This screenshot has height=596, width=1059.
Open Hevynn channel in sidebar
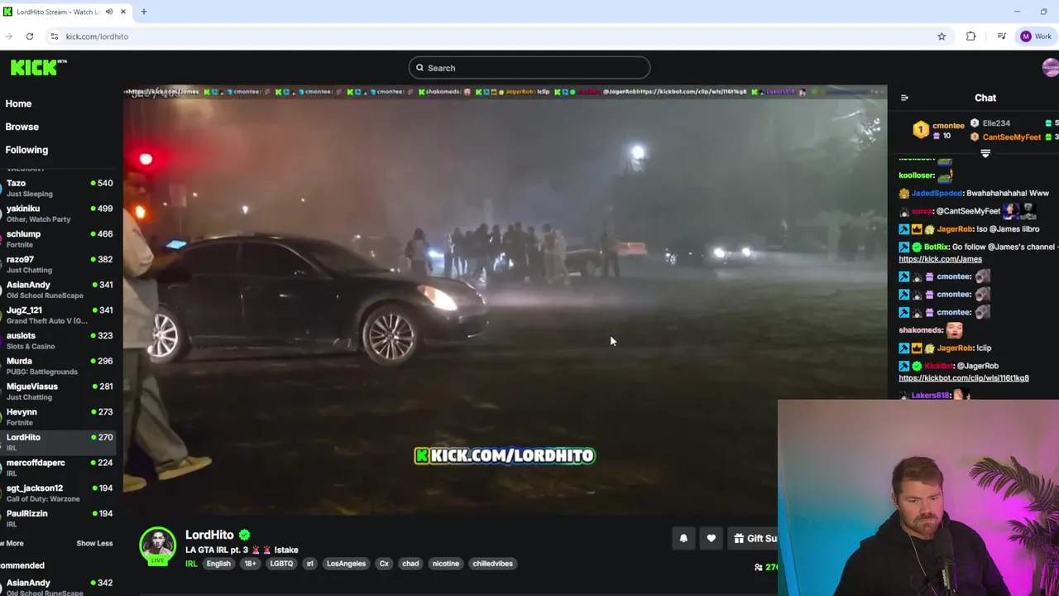pyautogui.click(x=58, y=417)
